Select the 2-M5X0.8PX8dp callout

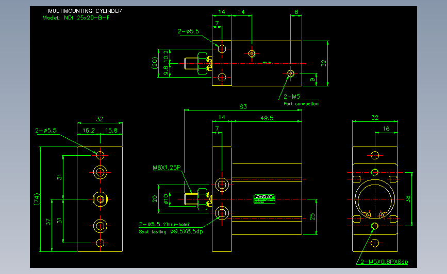pos(384,262)
